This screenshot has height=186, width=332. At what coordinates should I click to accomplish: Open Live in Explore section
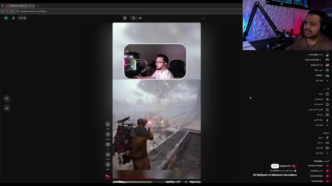coord(317,143)
